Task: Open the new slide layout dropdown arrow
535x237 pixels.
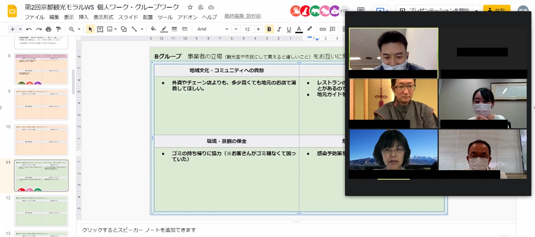Action: point(20,29)
